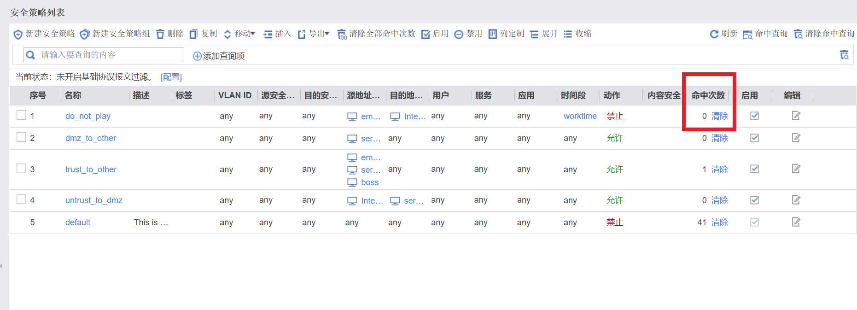Click the Copy (复制) toolbar icon
This screenshot has width=857, height=310.
[194, 34]
